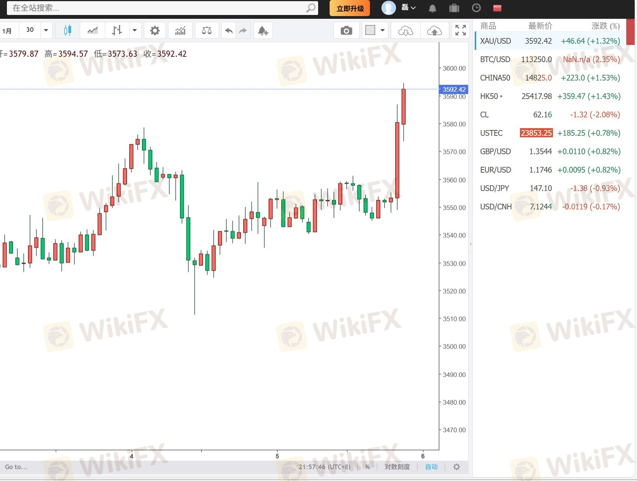Redo the chart action

(243, 30)
